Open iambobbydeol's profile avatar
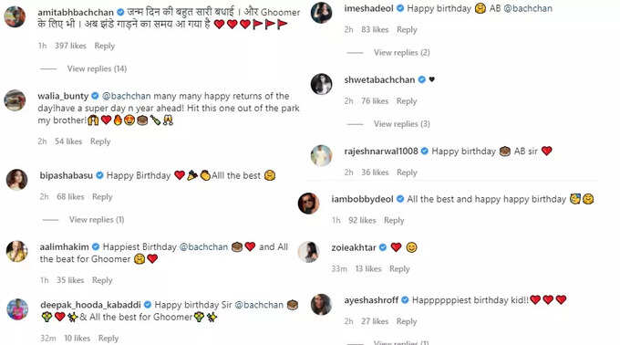This screenshot has width=620, height=345. tap(308, 204)
